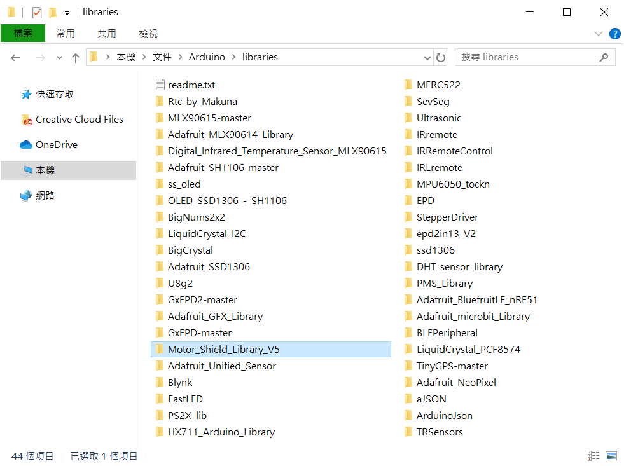The height and width of the screenshot is (466, 624).
Task: Select the Rtc_by_Makuna folder icon
Action: click(160, 101)
